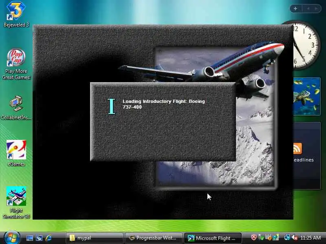
Task: Click the Show Desktop quick launch icon
Action: [x=29, y=238]
